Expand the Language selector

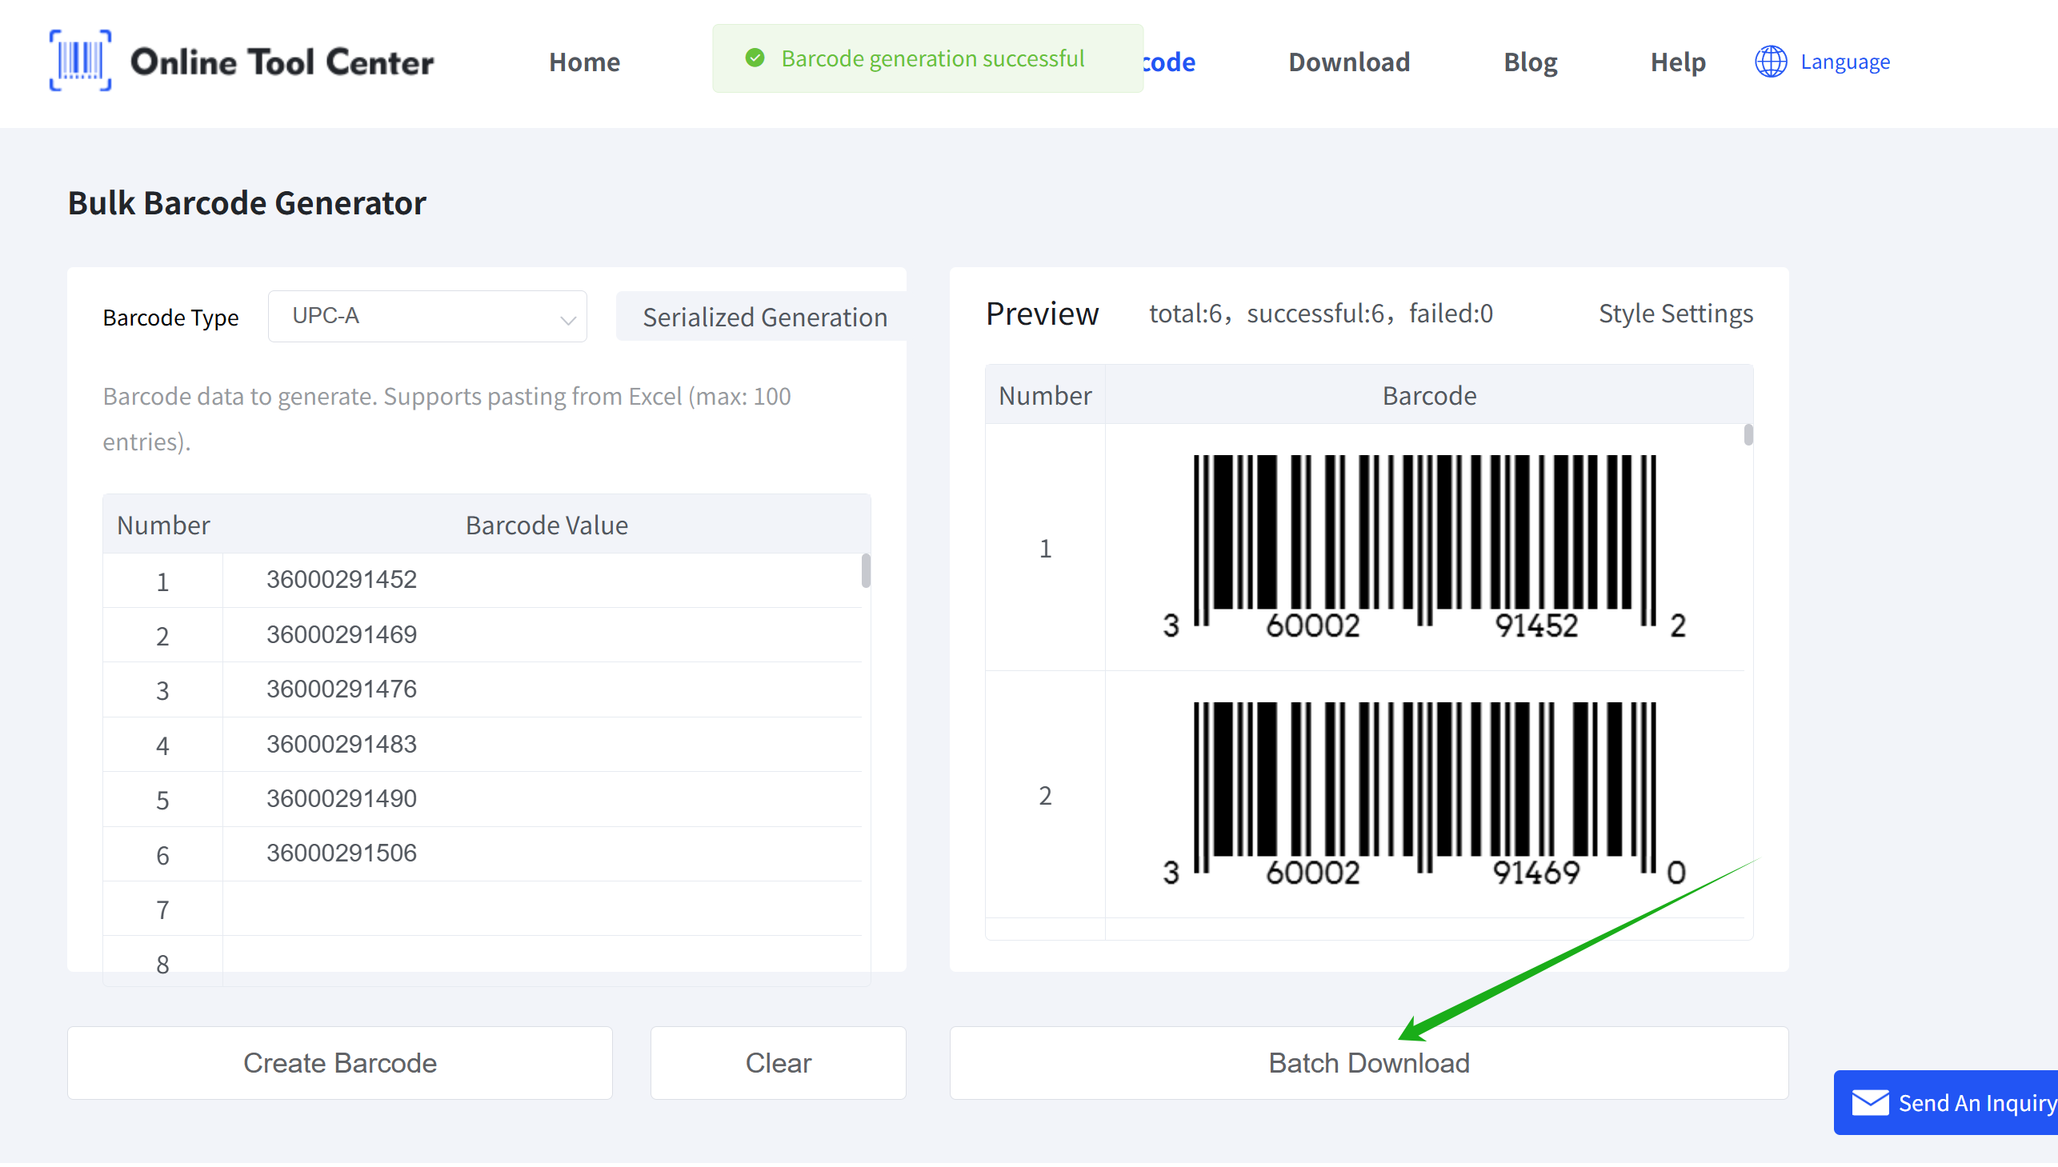1844,61
